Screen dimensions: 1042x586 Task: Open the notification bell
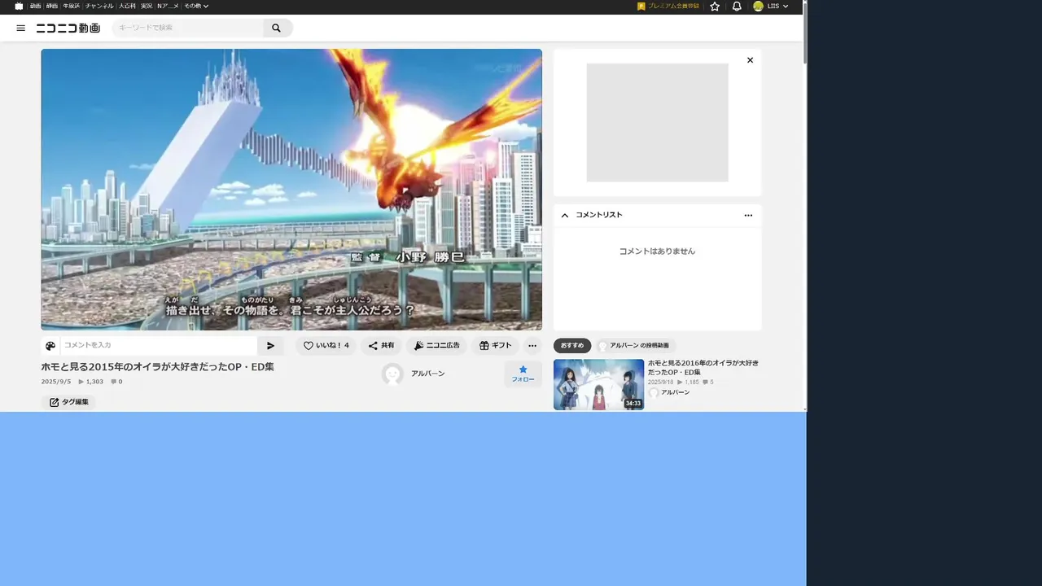point(737,6)
